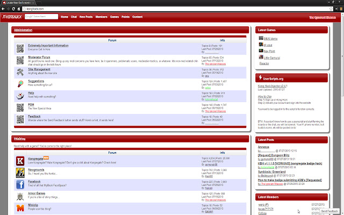Click the Send Feedback button
The image size is (344, 215).
(329, 211)
